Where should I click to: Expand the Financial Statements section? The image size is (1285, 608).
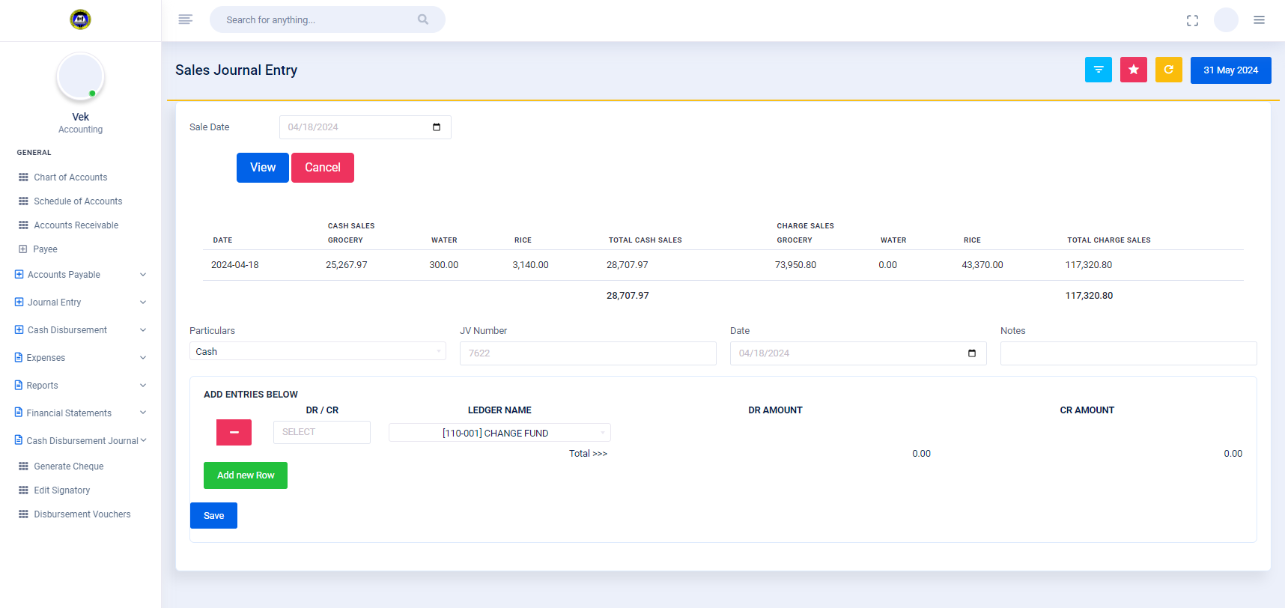80,413
